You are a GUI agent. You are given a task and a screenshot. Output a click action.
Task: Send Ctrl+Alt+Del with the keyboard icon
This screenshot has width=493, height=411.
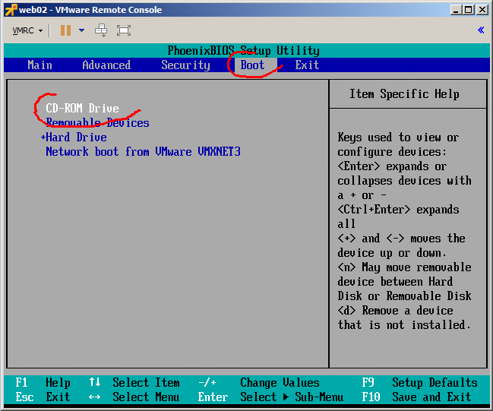click(101, 30)
